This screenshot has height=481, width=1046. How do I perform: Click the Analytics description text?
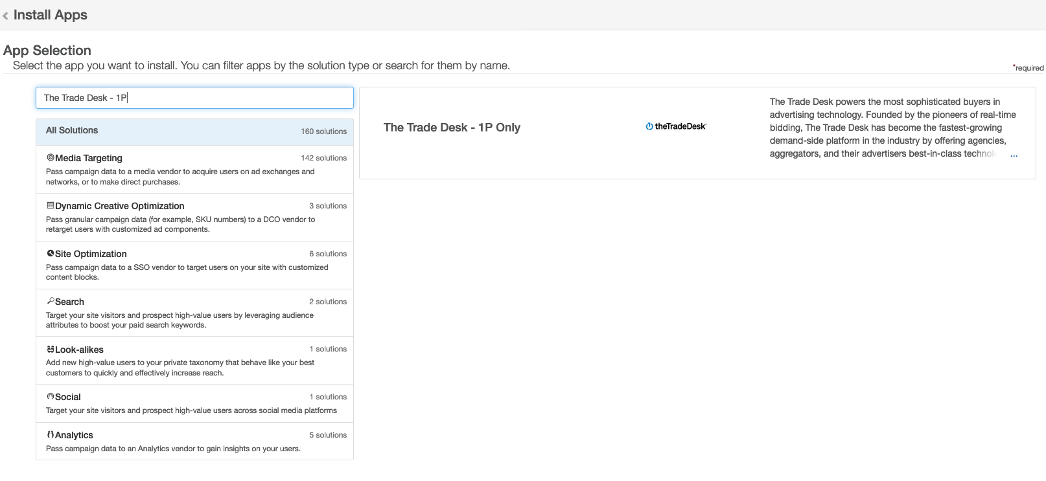(173, 449)
